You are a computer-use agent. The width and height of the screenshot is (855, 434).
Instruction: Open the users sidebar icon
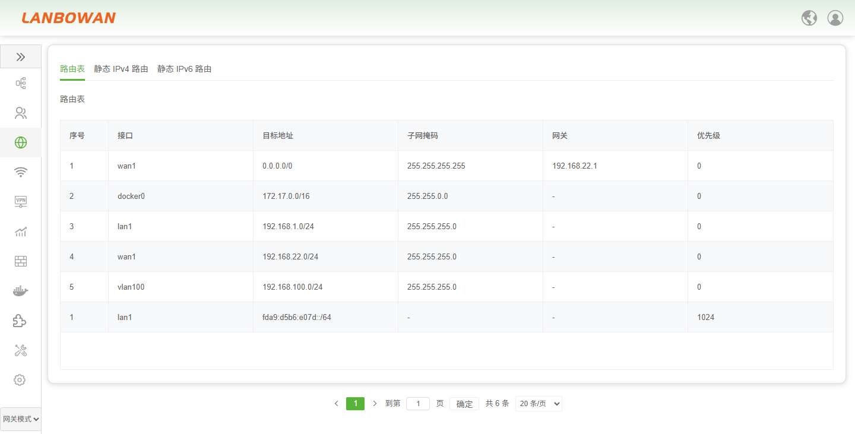point(21,113)
